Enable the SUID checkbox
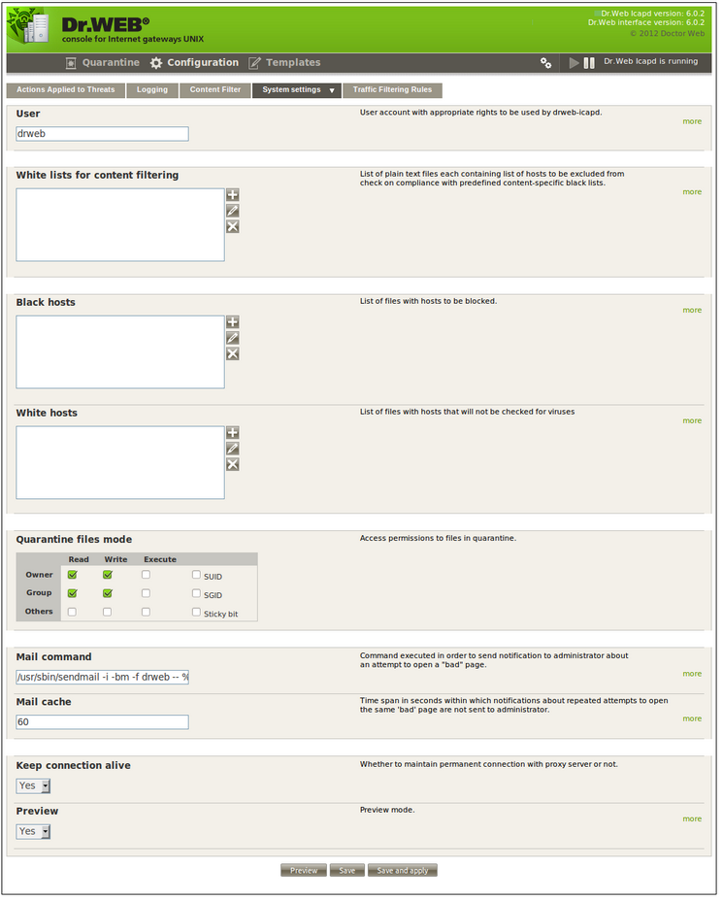Screen dimensions: 723x901 196,575
